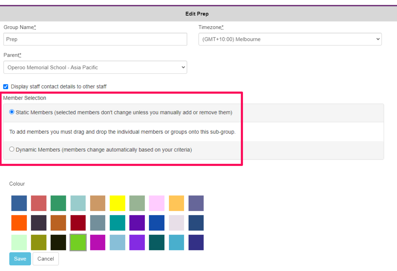Open the Timezone dropdown
Screen dimensions: 397x271
[290, 39]
